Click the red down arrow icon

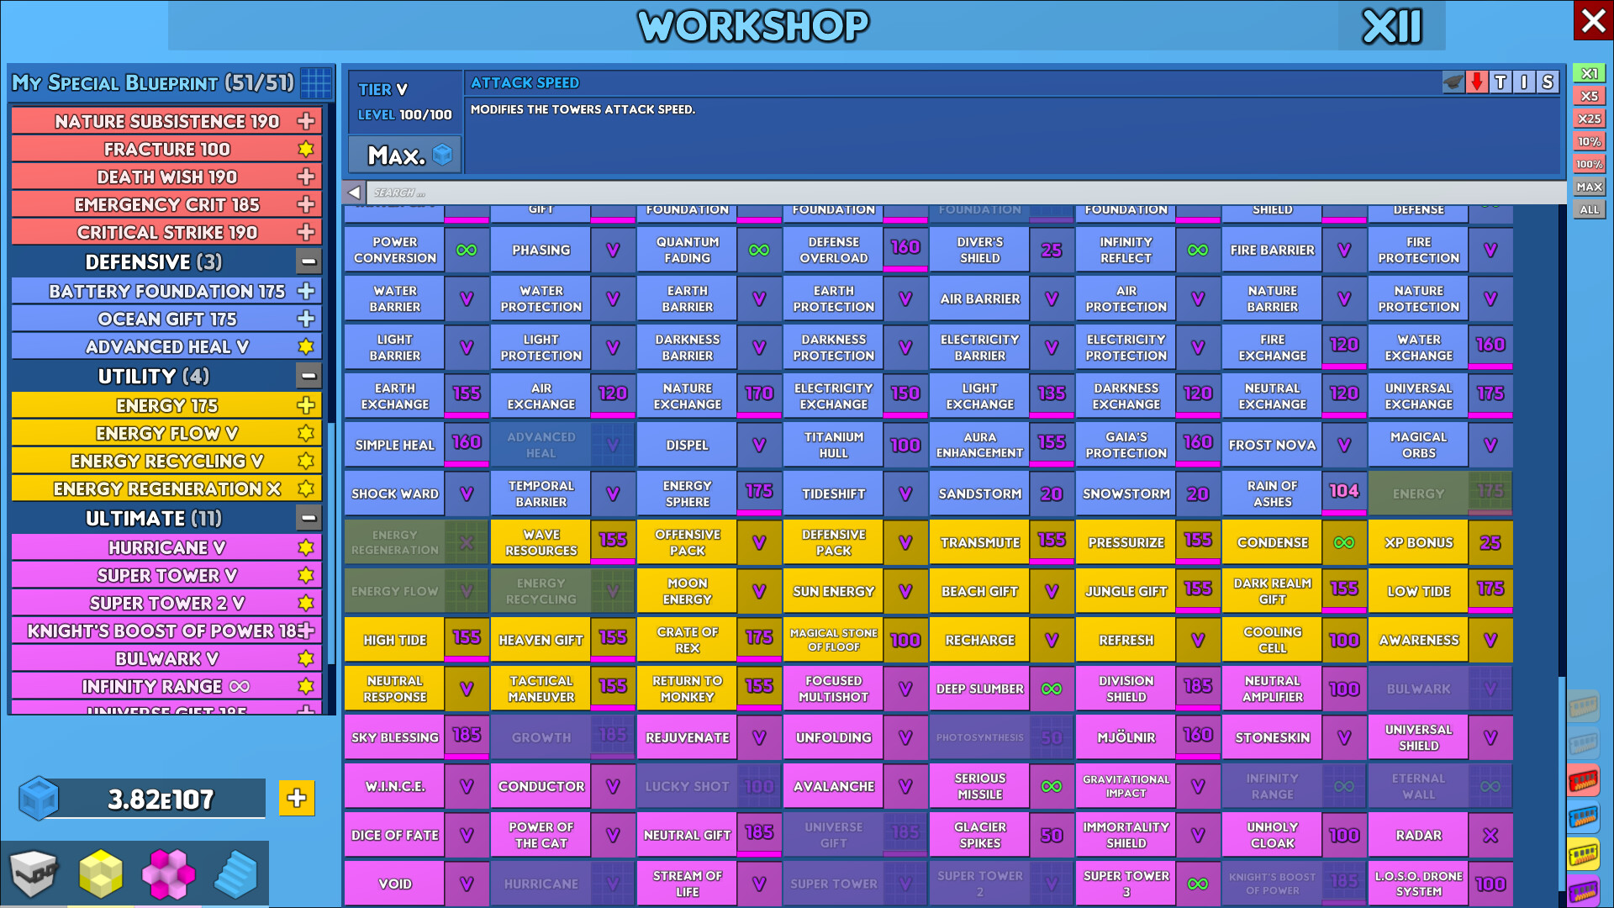click(1477, 82)
